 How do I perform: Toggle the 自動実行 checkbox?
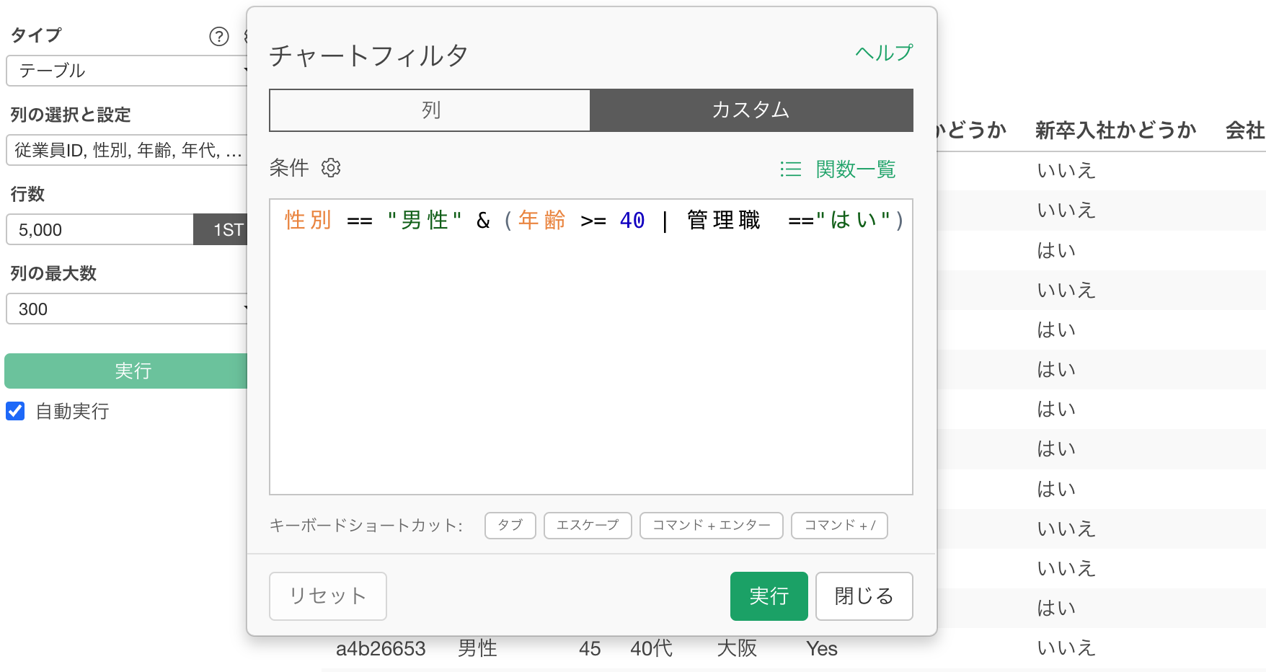point(15,411)
